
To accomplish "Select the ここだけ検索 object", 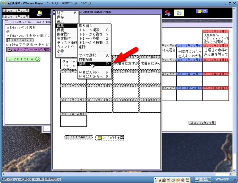I will pos(109,138).
